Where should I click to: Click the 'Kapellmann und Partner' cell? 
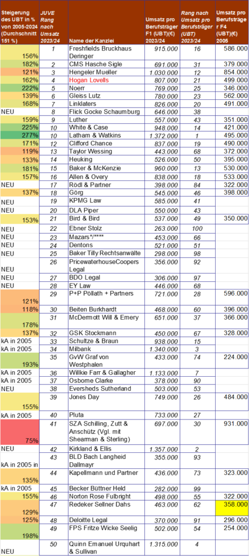point(106,476)
